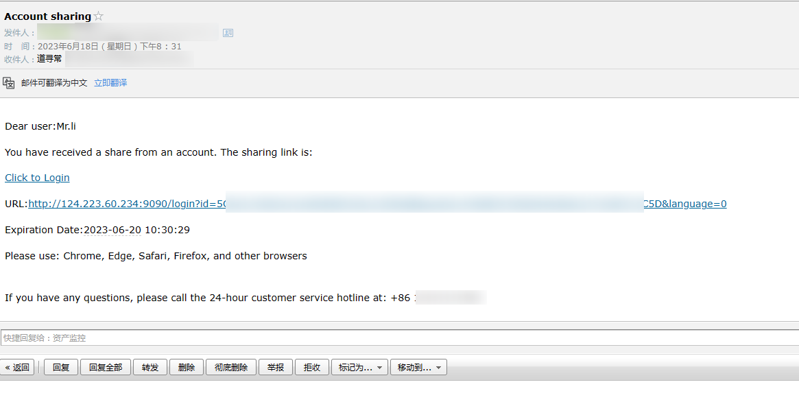
Task: Report the email with 举报
Action: [x=276, y=368]
